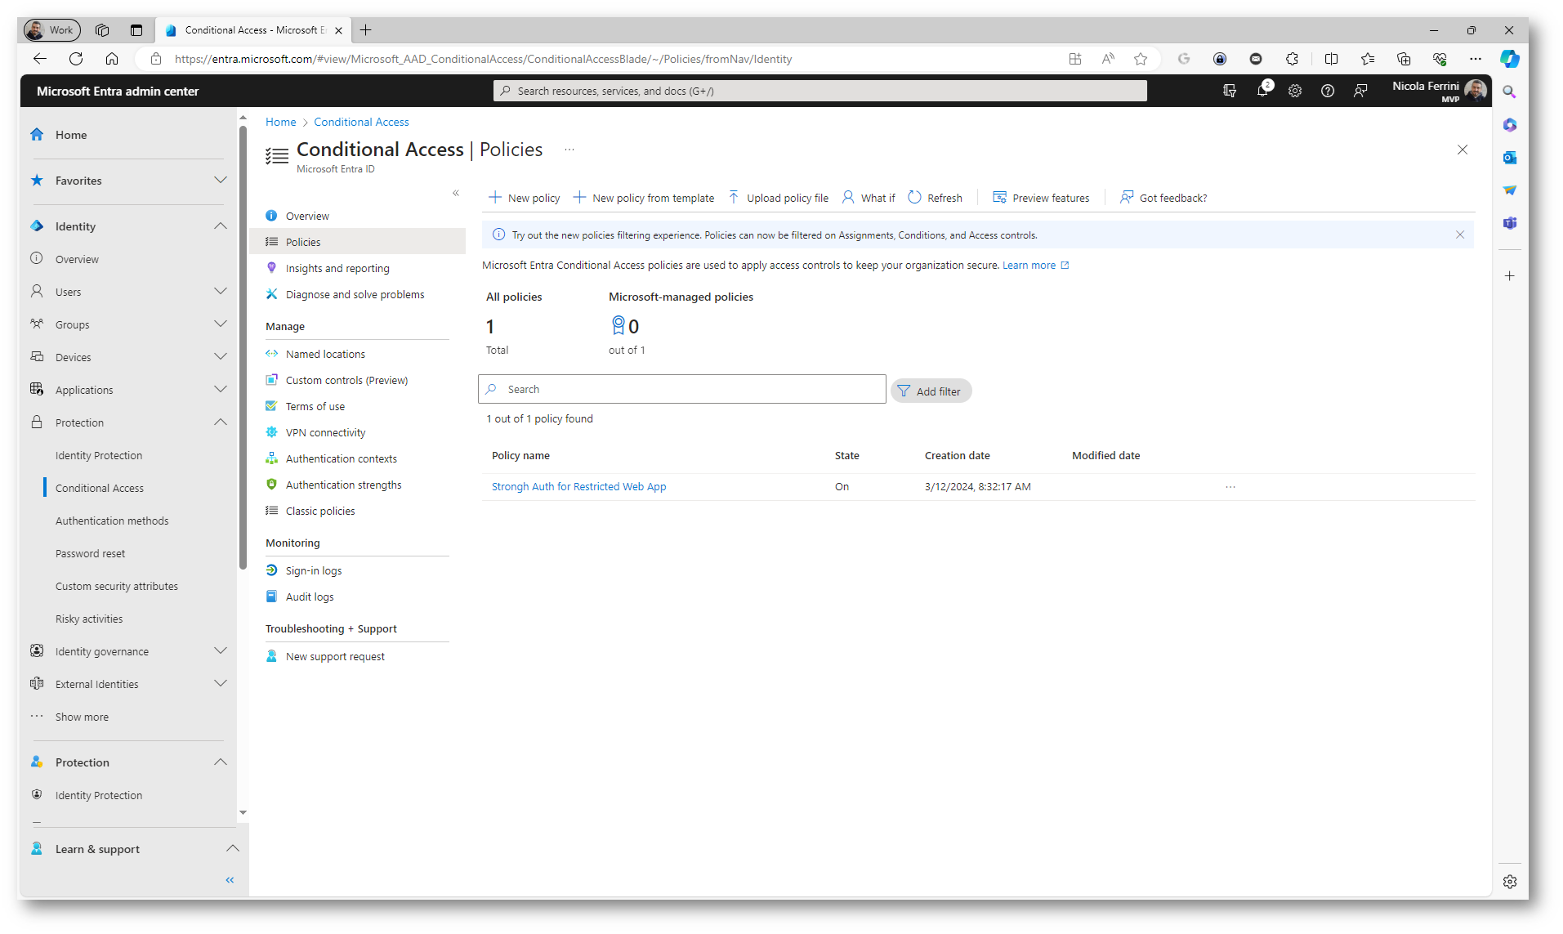Open Strongh Auth for Restricted Web App policy
1563x934 pixels.
point(578,487)
